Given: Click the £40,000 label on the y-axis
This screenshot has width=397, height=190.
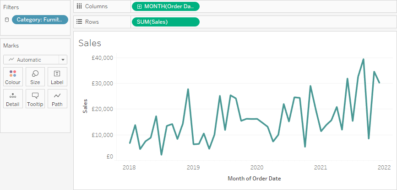Looking at the screenshot, I should pyautogui.click(x=102, y=58).
